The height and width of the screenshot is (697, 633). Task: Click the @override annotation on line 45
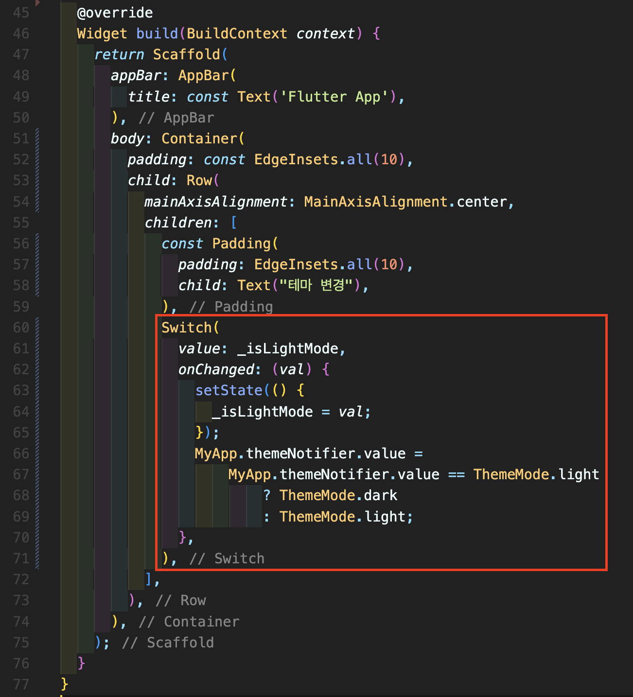[x=115, y=13]
